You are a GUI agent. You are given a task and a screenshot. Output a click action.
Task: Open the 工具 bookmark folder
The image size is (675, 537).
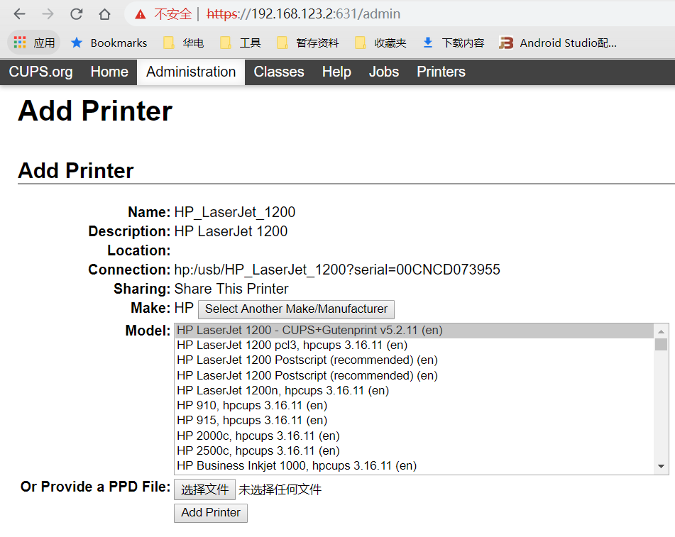[x=241, y=43]
